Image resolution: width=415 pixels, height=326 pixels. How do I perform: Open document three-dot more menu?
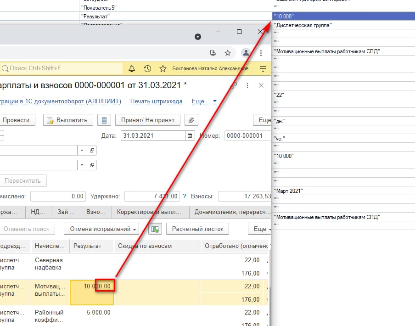247,85
